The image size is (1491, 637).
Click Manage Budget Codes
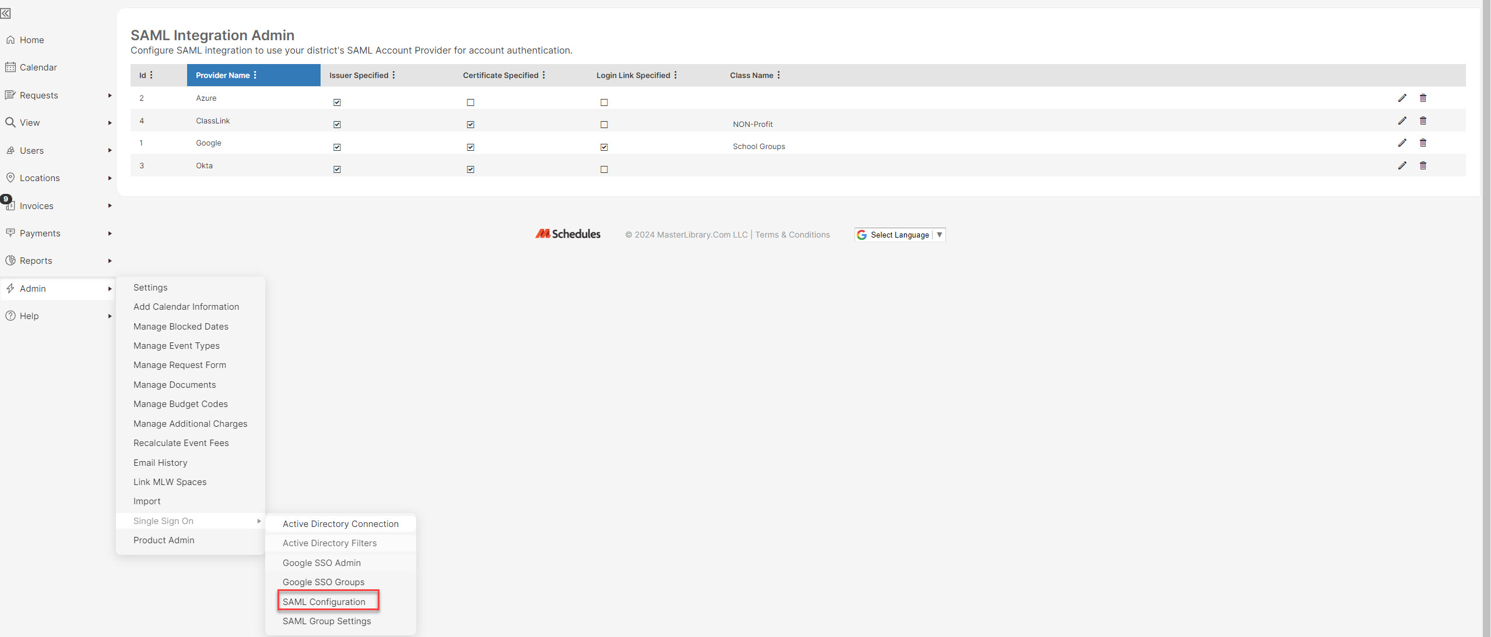click(180, 404)
